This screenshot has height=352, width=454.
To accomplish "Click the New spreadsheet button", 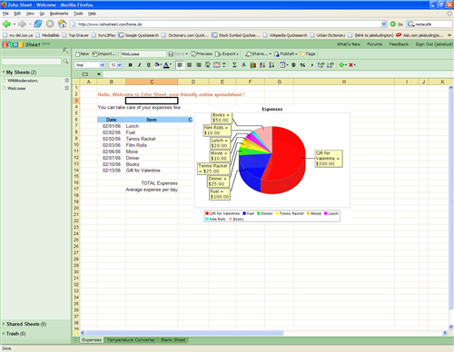I will (83, 54).
